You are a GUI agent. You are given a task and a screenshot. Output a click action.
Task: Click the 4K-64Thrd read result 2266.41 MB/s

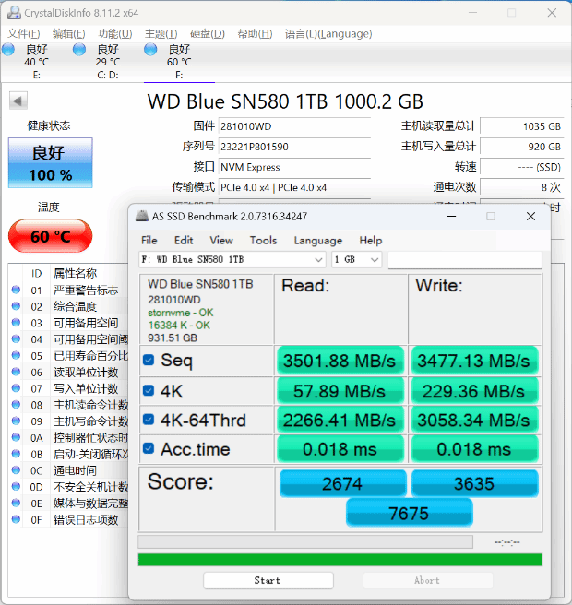click(x=340, y=420)
